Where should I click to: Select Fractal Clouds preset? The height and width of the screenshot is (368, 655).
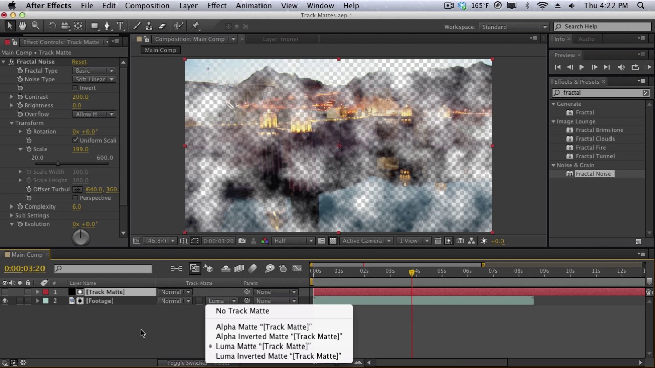[595, 139]
